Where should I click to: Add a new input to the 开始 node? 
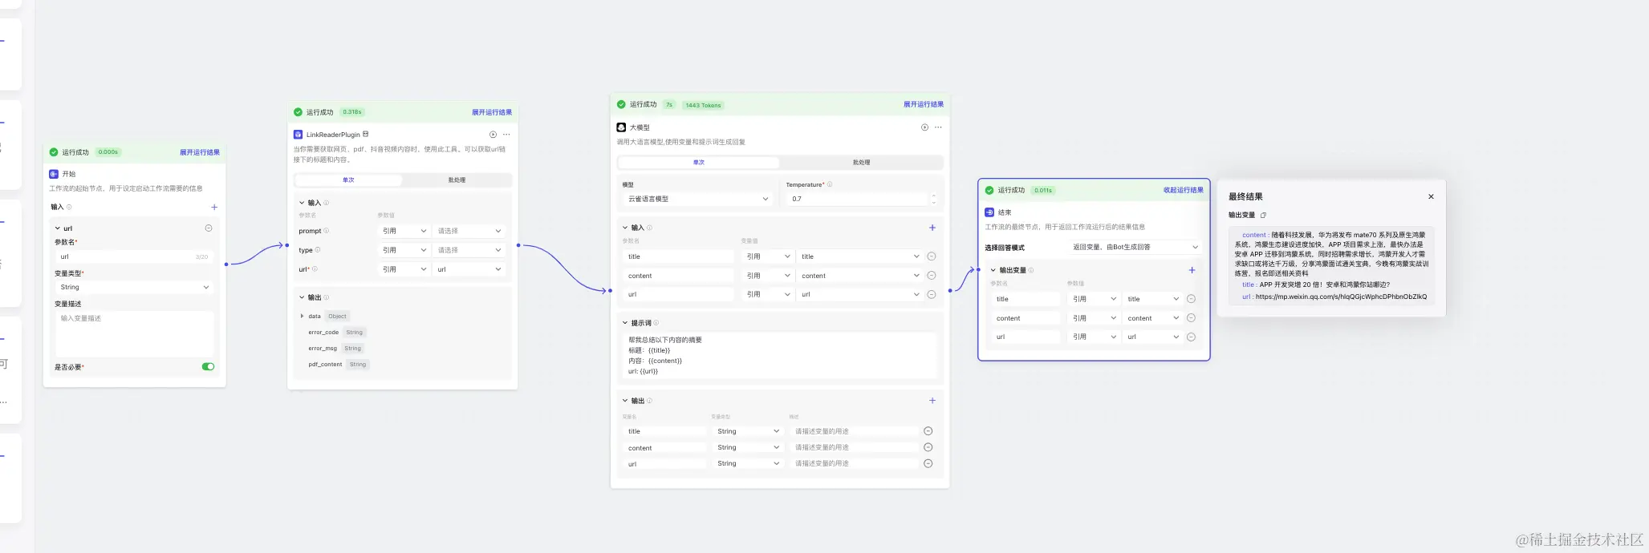[214, 207]
